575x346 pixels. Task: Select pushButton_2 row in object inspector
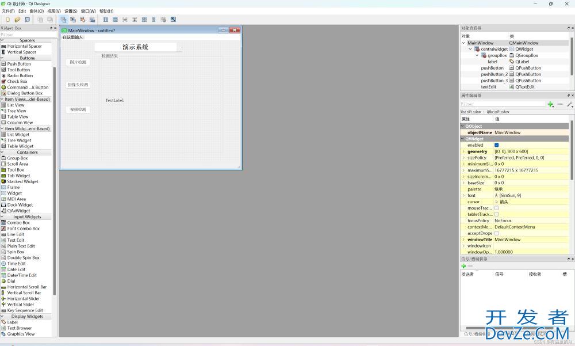point(514,75)
